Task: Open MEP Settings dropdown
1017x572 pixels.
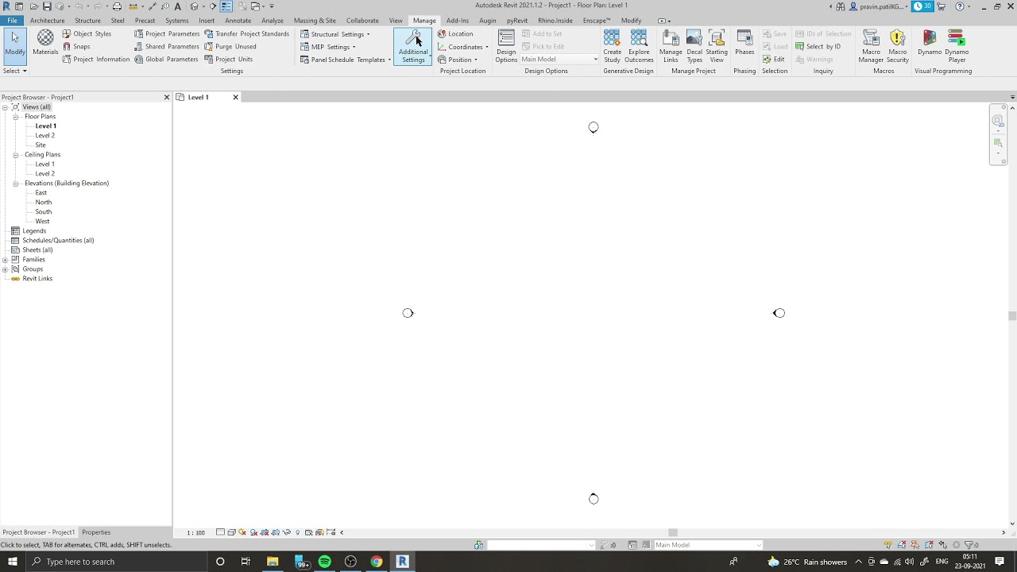Action: pyautogui.click(x=327, y=47)
